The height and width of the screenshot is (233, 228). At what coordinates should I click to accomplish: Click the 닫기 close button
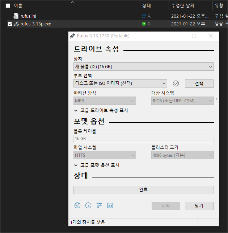point(199,206)
